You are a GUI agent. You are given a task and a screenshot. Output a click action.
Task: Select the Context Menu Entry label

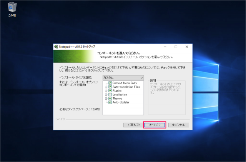click(125, 83)
